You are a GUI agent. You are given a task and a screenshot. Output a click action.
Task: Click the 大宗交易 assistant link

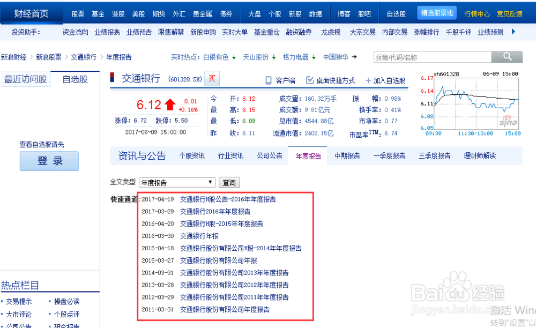(x=362, y=32)
